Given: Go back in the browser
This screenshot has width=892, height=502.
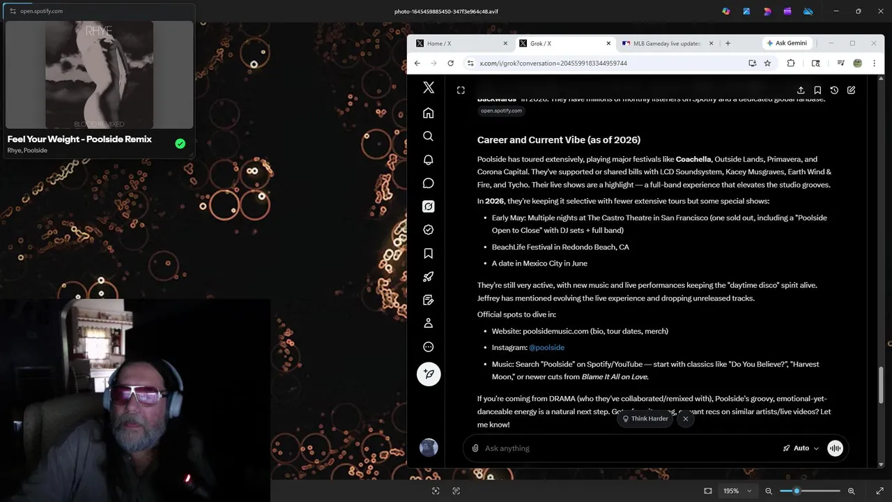Looking at the screenshot, I should [x=417, y=63].
